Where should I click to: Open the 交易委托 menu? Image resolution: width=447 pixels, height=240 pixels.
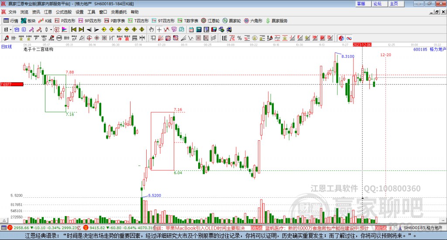click(x=119, y=12)
